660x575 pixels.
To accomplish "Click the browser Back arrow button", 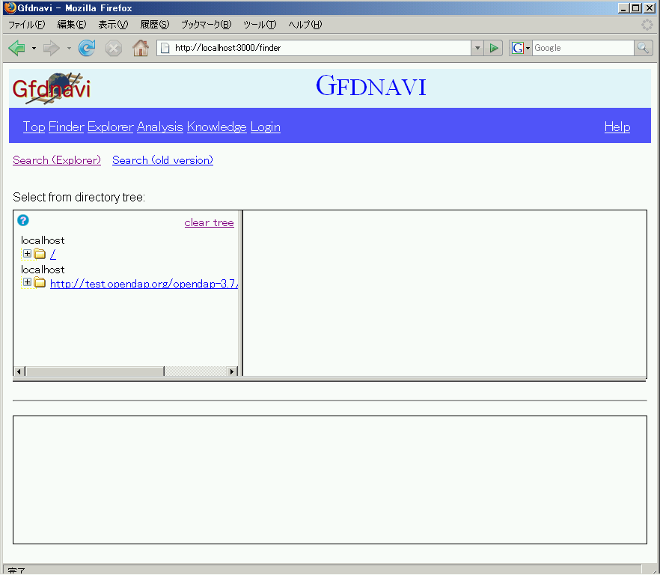I will tap(16, 48).
